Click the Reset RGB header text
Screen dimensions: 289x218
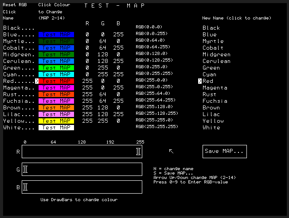coord(16,5)
